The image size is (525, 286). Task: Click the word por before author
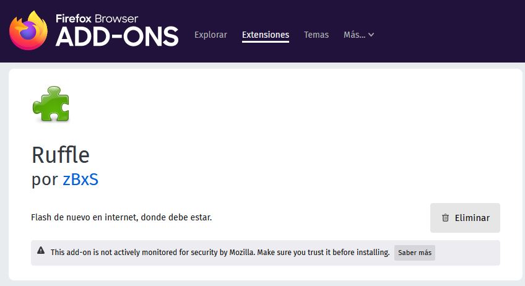click(45, 180)
